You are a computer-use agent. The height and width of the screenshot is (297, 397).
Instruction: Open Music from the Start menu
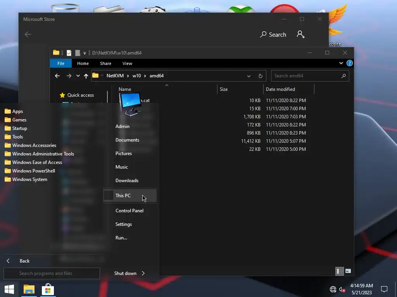pyautogui.click(x=122, y=167)
